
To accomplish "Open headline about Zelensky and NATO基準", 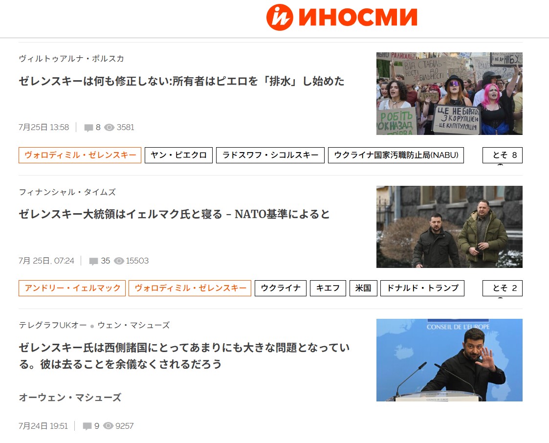I will pos(174,214).
